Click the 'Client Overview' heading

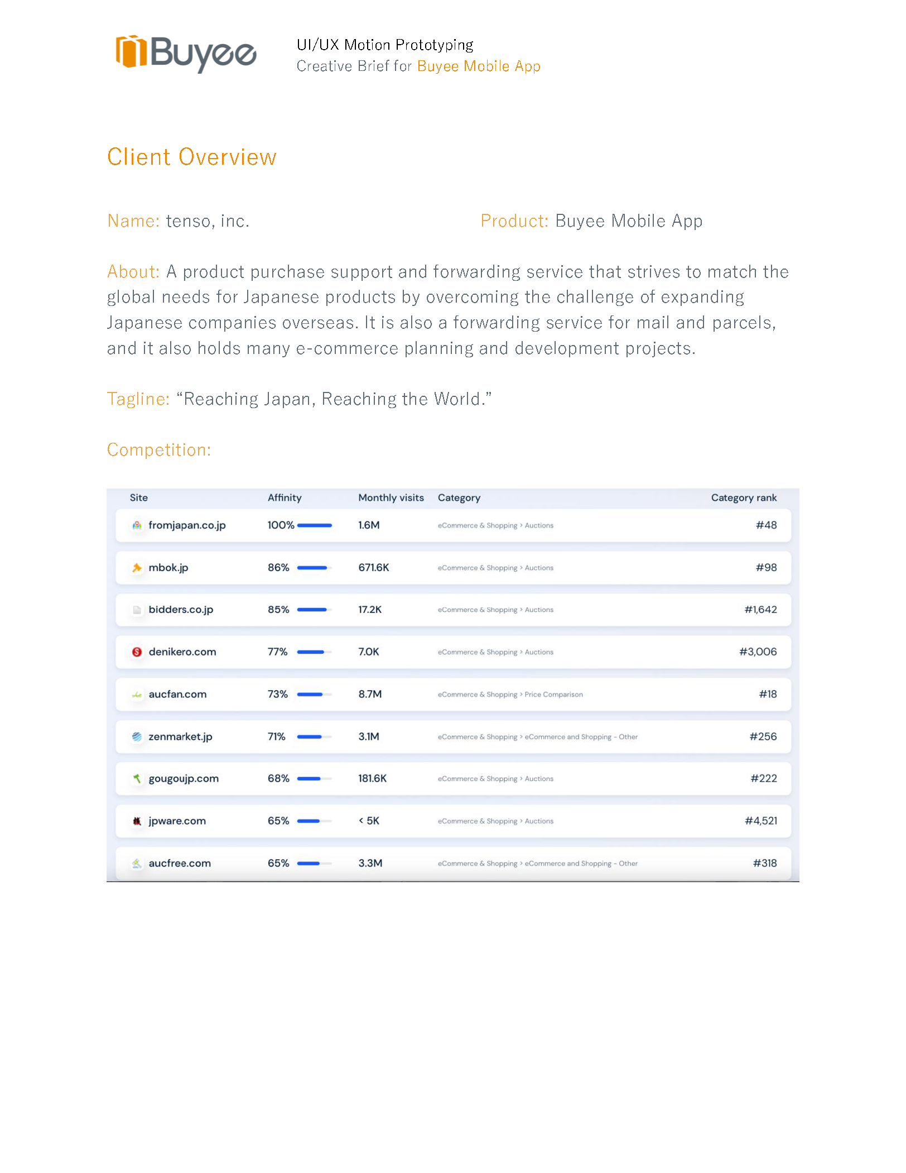coord(192,157)
